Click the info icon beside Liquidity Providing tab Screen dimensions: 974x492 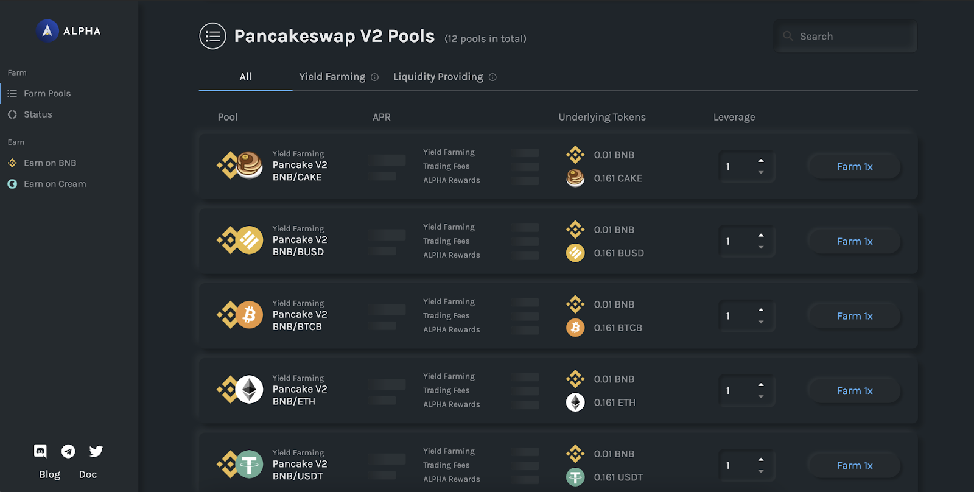pyautogui.click(x=492, y=77)
